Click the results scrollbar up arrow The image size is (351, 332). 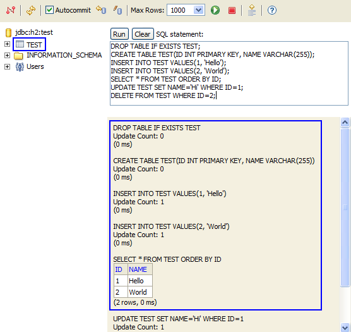[345, 123]
